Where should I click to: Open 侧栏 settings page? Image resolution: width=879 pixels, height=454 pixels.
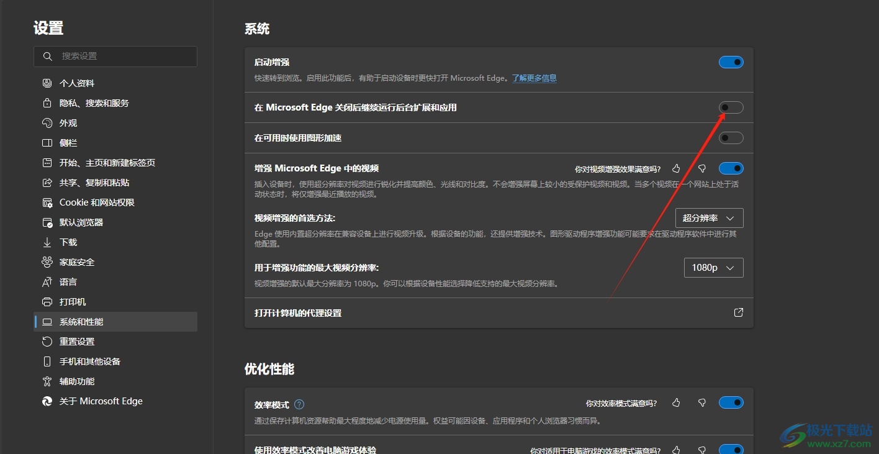115,143
